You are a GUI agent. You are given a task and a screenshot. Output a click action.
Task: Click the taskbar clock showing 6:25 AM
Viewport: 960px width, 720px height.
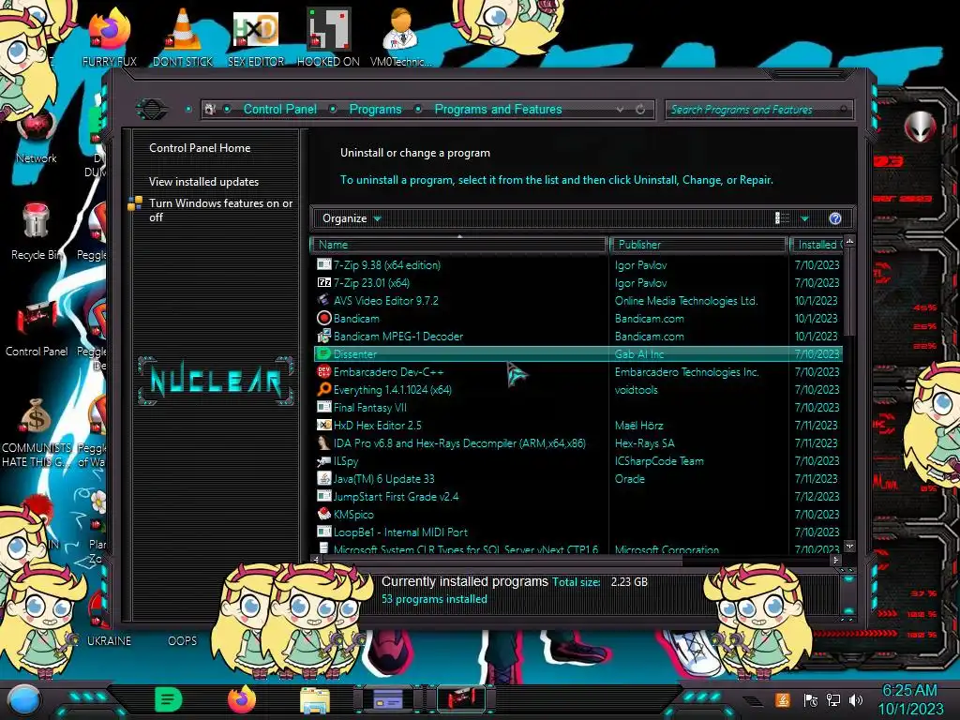910,699
